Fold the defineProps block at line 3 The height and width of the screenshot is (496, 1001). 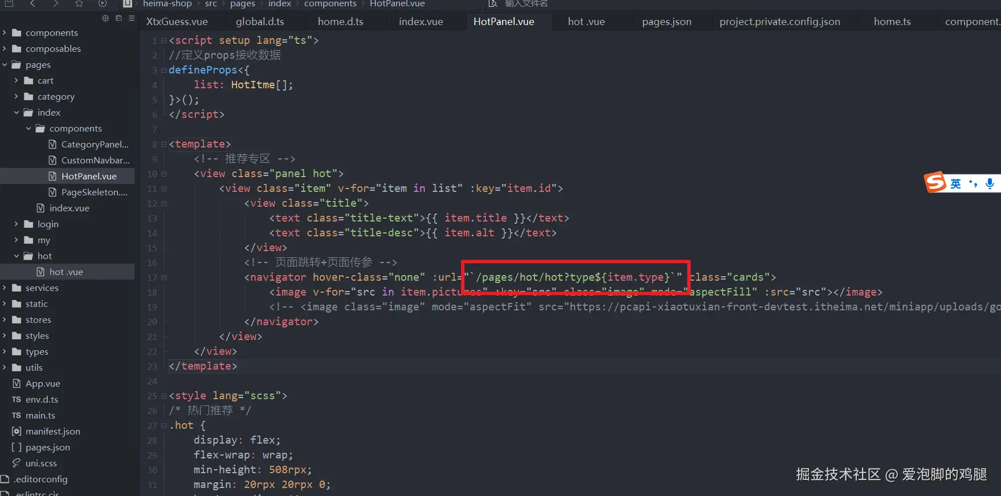(x=164, y=70)
